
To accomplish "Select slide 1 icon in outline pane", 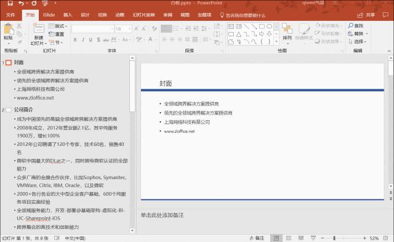I will pos(9,62).
